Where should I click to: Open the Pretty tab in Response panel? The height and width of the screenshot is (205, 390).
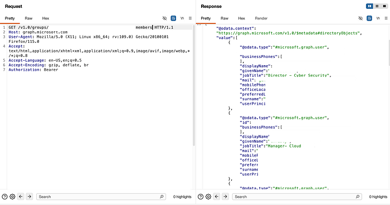click(206, 18)
